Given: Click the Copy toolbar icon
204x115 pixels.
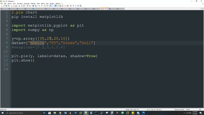Looking at the screenshot, I should [x=22, y=6].
